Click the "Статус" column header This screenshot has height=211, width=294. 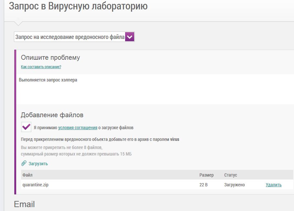(230, 175)
